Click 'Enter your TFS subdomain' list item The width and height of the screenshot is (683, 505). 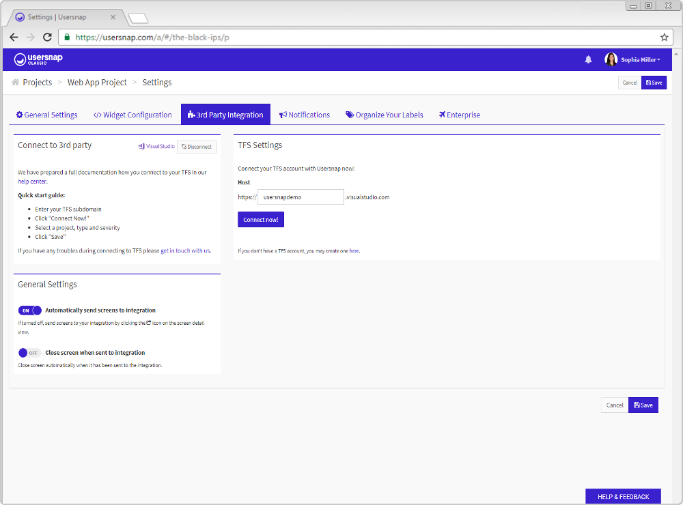(68, 210)
